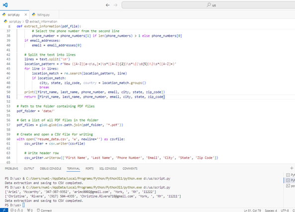Switch to the tsting.py tab
295x212 pixels.
41,14
